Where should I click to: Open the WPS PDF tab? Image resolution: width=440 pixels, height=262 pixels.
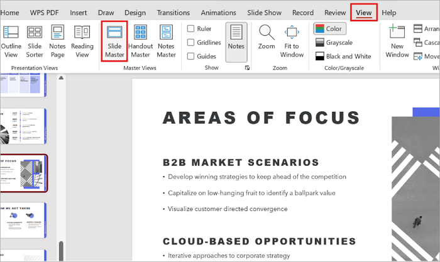coord(45,13)
